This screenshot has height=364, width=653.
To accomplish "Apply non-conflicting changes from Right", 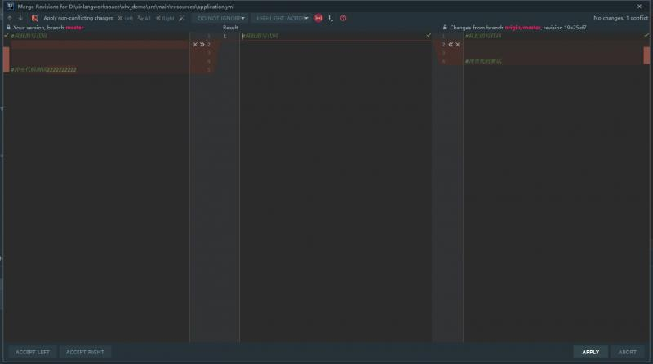I will pyautogui.click(x=165, y=18).
